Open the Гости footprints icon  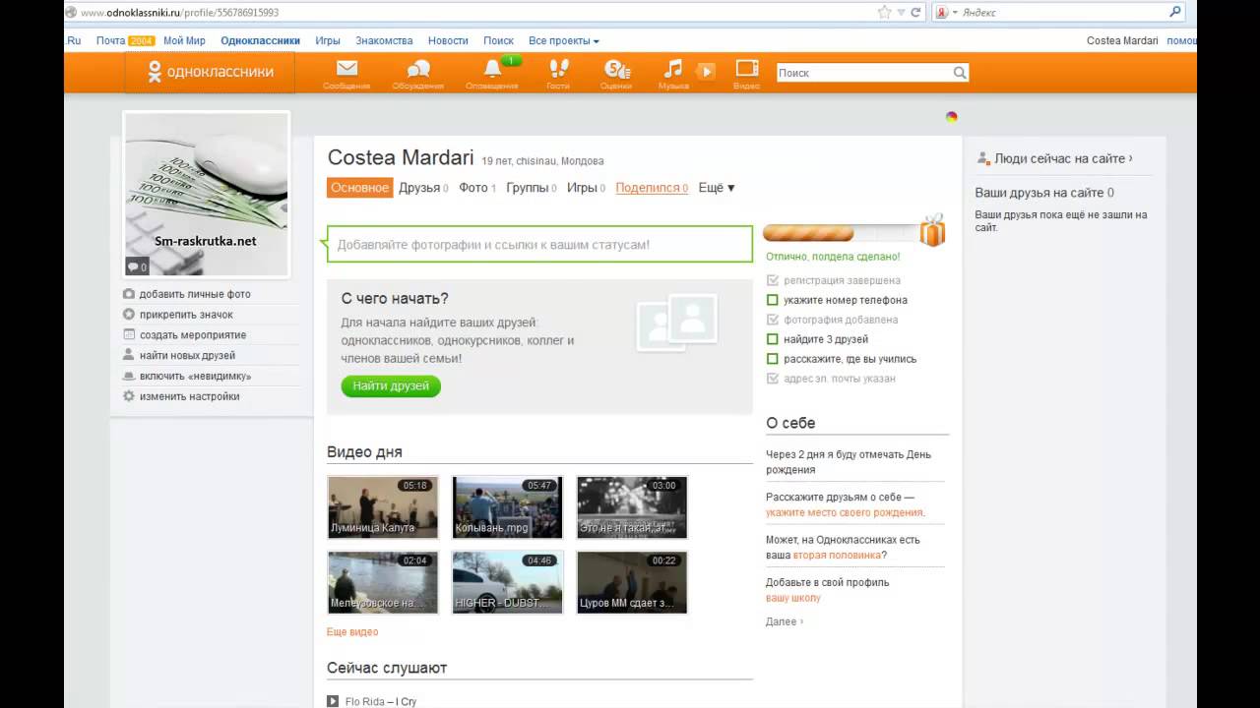click(558, 69)
